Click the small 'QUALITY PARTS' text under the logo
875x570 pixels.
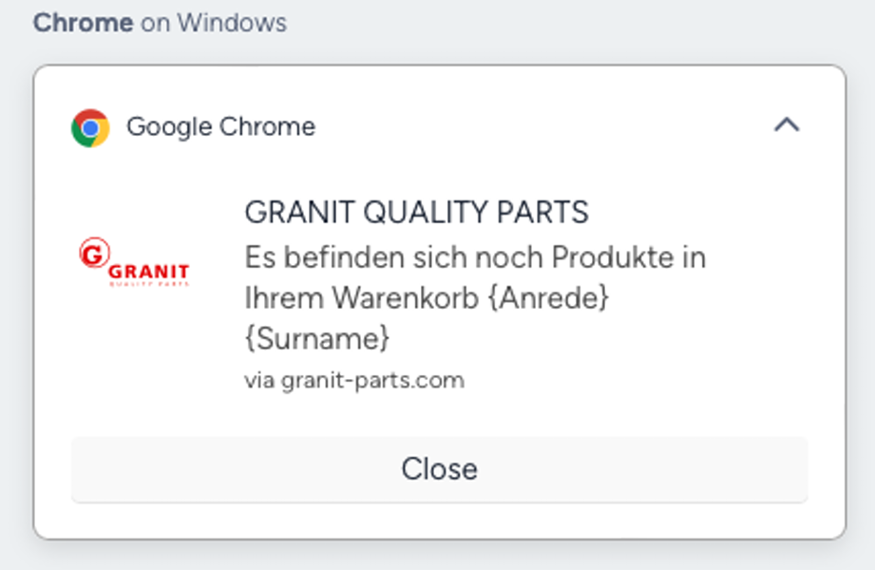tap(149, 283)
